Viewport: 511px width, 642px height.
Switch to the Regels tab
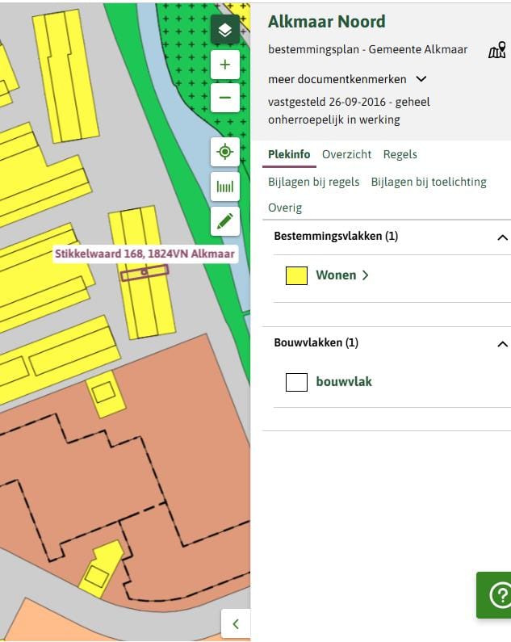tap(400, 154)
